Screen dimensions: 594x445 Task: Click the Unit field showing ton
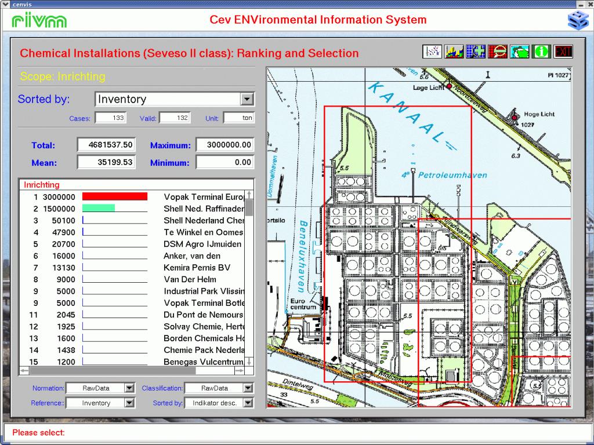coord(238,118)
